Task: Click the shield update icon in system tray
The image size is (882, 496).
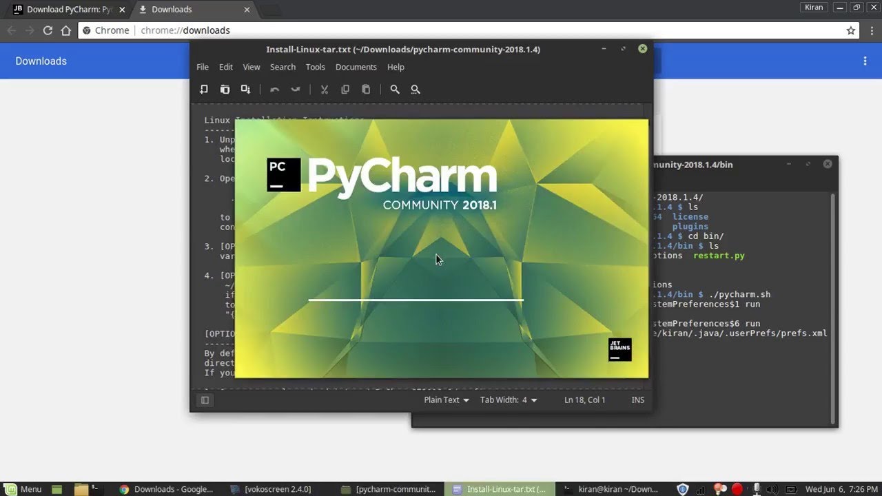Action: pyautogui.click(x=683, y=489)
